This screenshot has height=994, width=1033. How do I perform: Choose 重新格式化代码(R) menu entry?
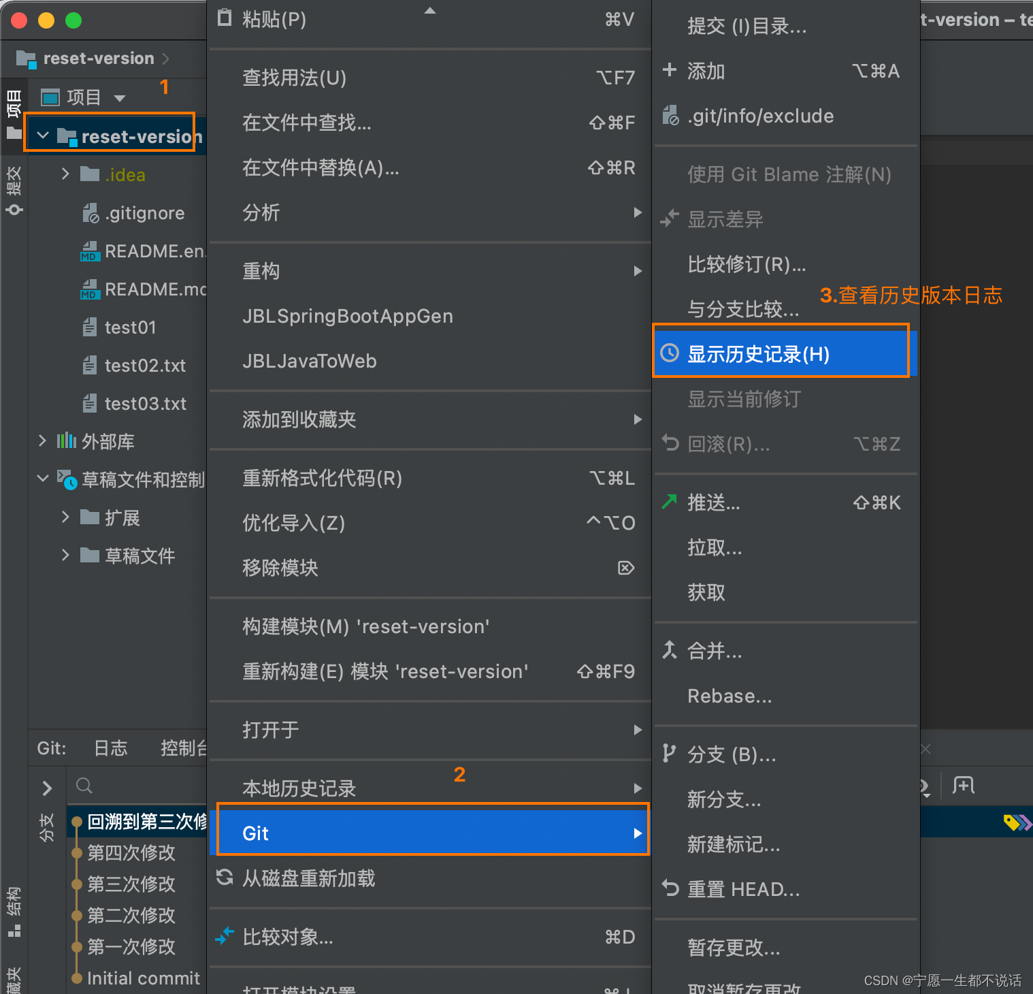(x=430, y=478)
